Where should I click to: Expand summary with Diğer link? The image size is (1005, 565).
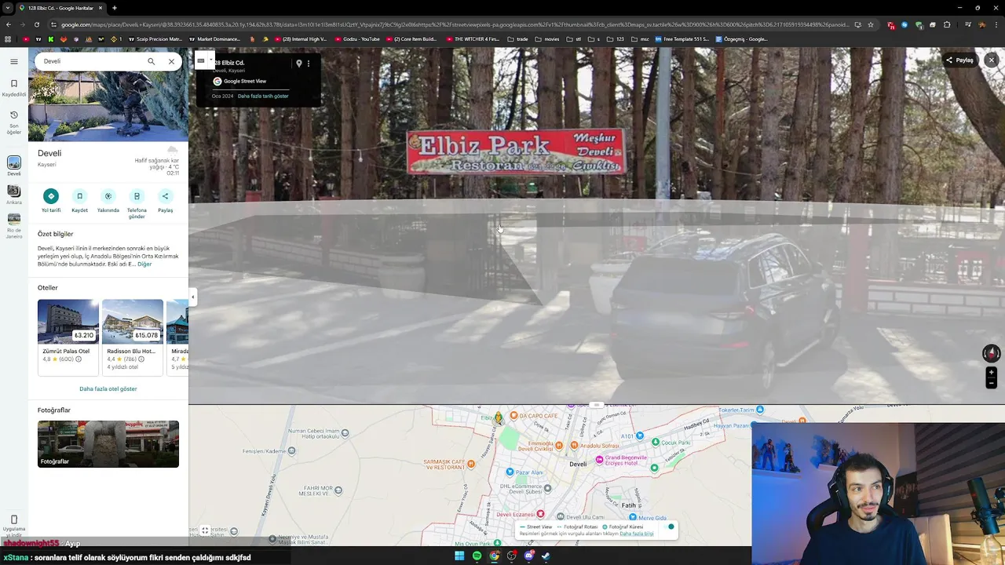point(144,264)
